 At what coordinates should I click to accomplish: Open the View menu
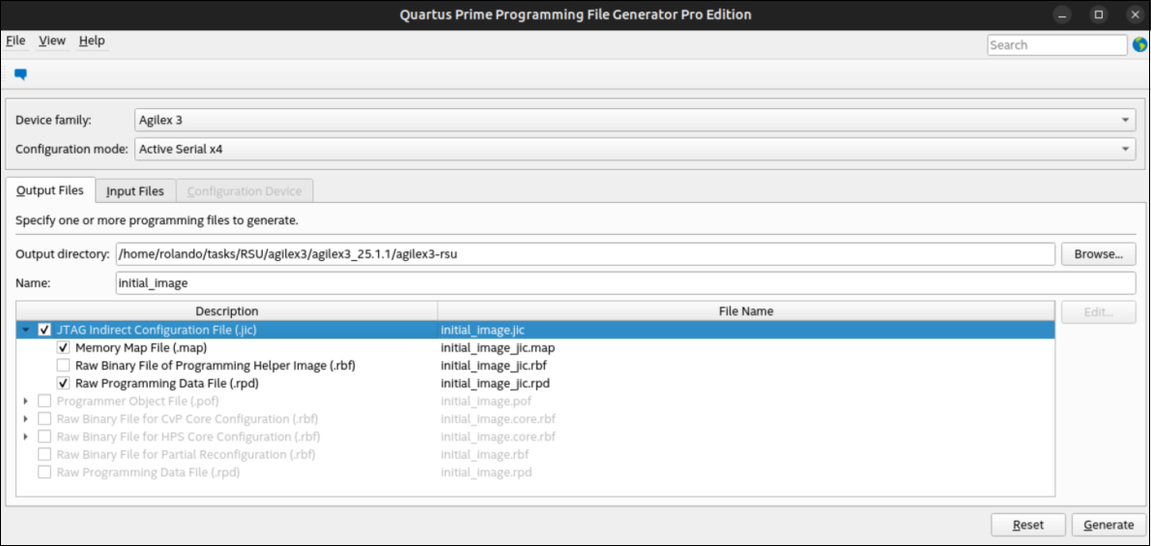pyautogui.click(x=52, y=41)
